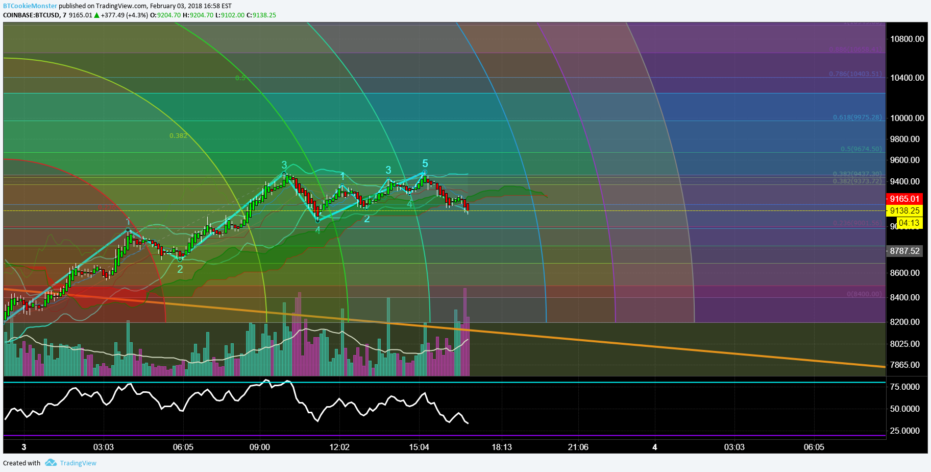Click the TradingView cloud logo icon

pos(51,462)
